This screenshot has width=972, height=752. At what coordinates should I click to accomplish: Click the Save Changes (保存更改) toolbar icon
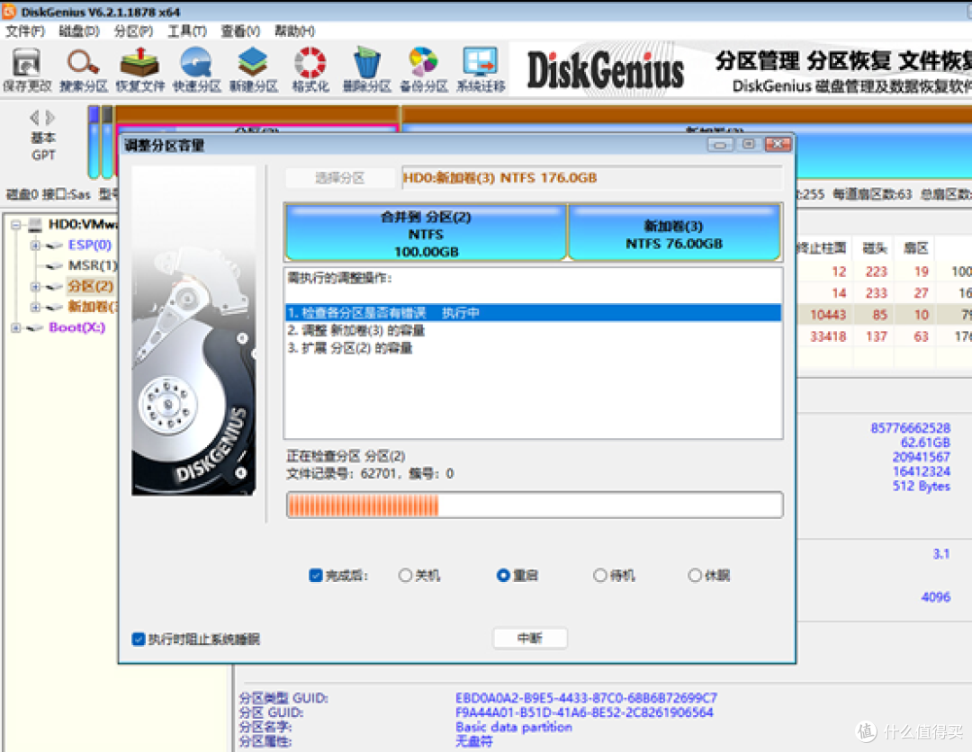27,69
